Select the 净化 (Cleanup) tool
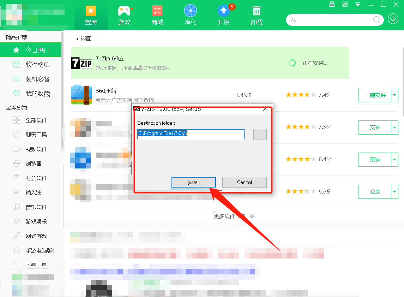Image resolution: width=404 pixels, height=297 pixels. tap(190, 15)
